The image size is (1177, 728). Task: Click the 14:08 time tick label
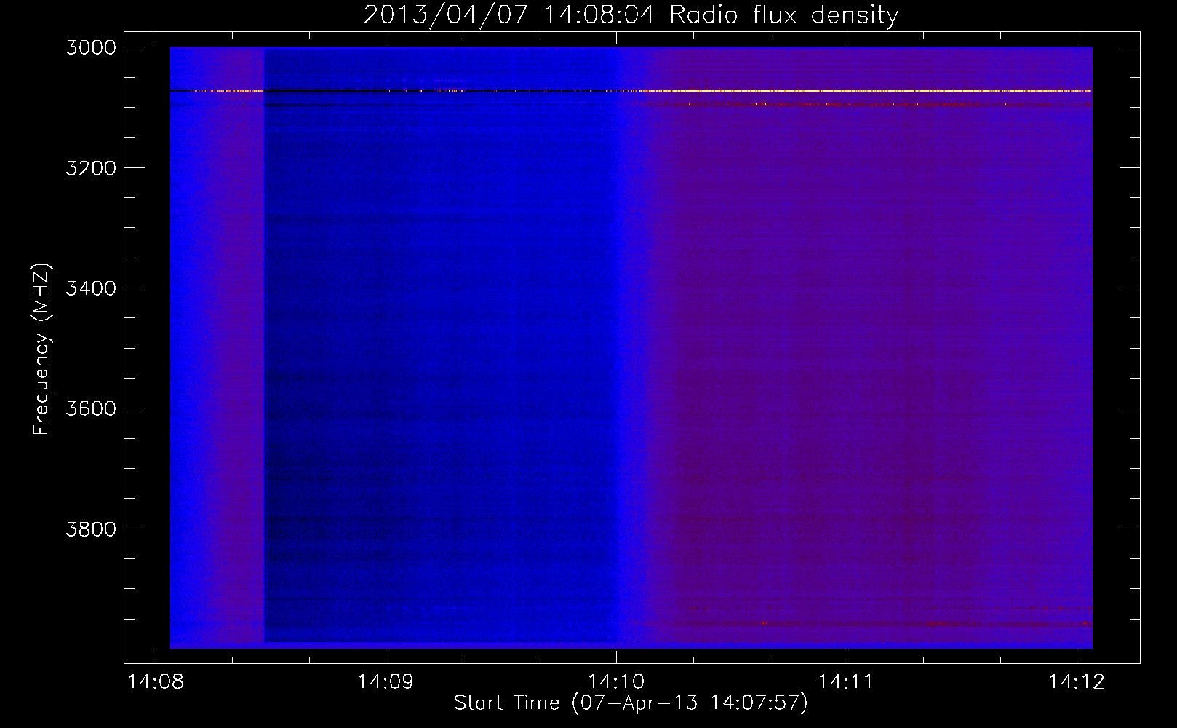155,682
